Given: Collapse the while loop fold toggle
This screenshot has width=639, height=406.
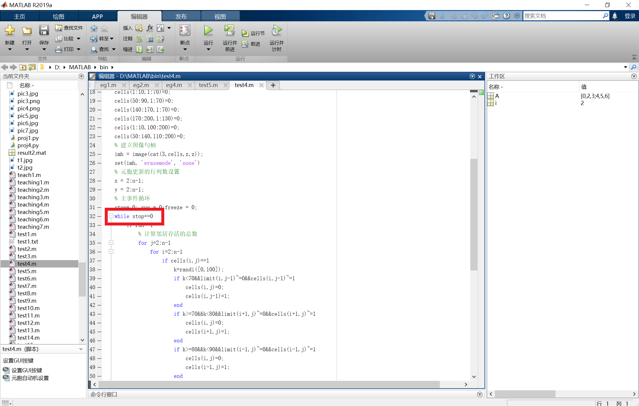Looking at the screenshot, I should pyautogui.click(x=111, y=216).
